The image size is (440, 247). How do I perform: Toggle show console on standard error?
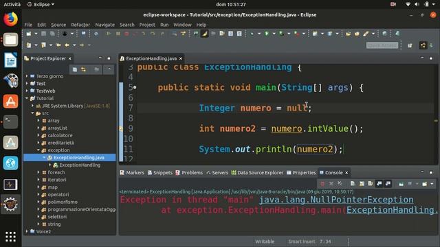[x=388, y=184]
